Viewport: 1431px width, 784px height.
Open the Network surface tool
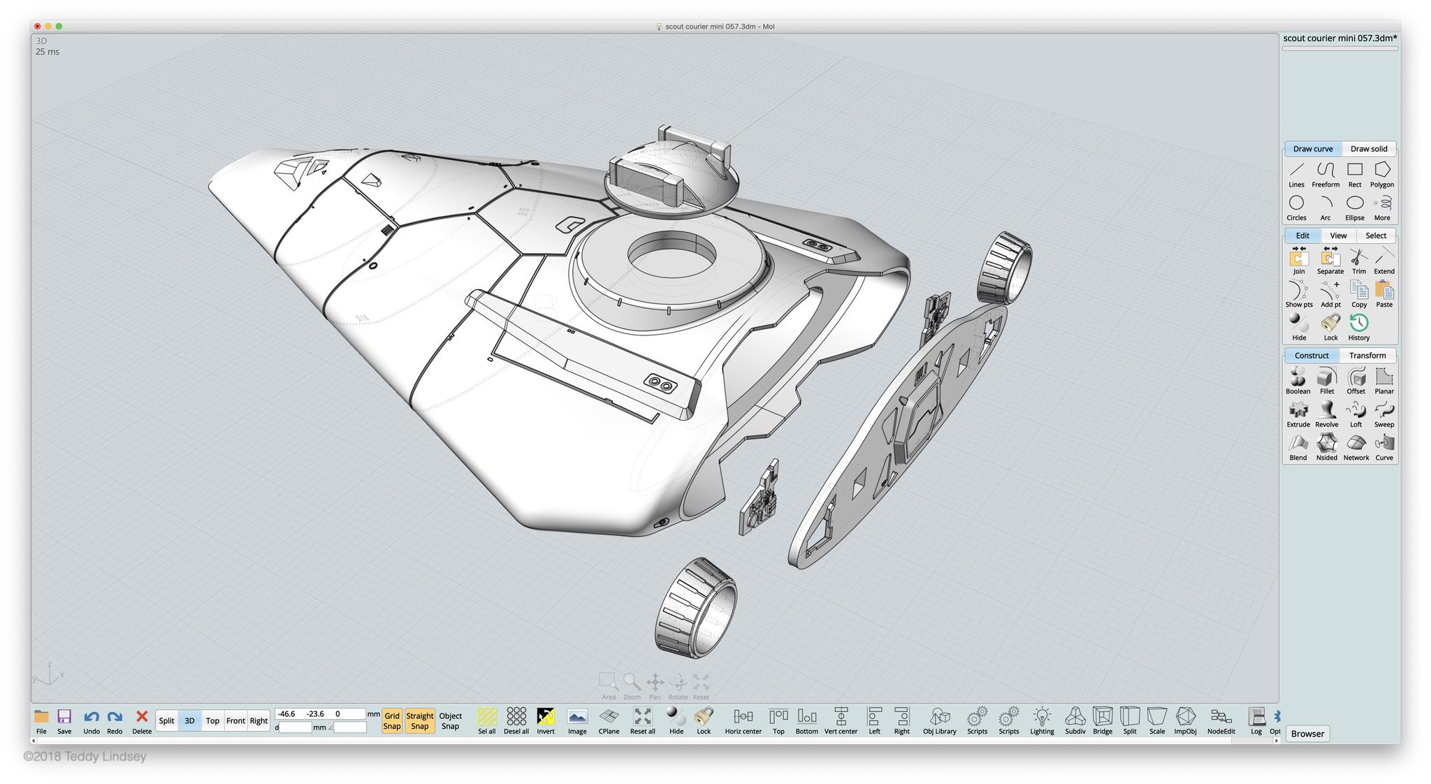click(x=1356, y=448)
